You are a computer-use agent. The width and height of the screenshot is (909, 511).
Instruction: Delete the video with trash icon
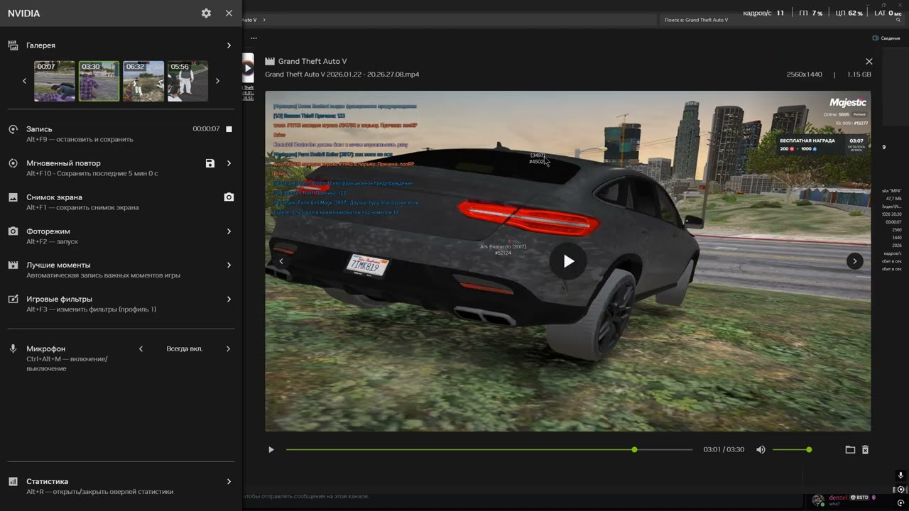click(x=865, y=450)
